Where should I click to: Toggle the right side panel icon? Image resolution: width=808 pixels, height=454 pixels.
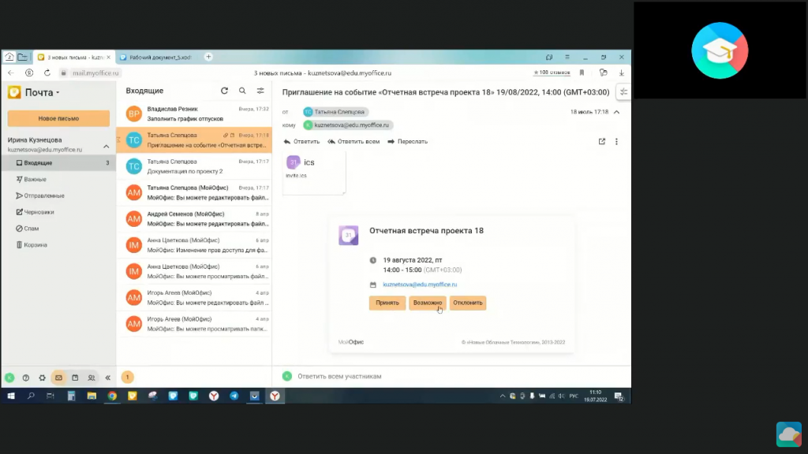623,92
